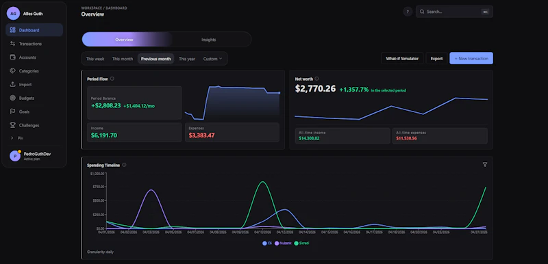Open the Custom period dropdown
Screen dimensions: 548x264
point(212,59)
